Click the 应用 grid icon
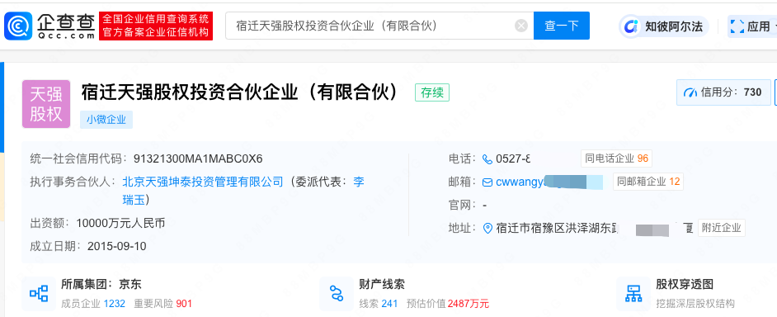The height and width of the screenshot is (317, 777). coord(737,26)
